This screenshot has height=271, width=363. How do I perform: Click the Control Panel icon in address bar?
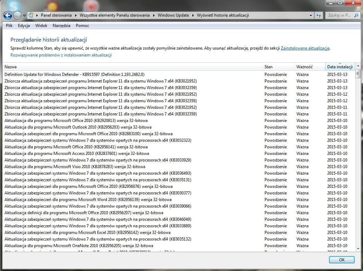pos(31,15)
